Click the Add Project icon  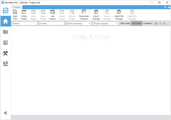click(53, 12)
